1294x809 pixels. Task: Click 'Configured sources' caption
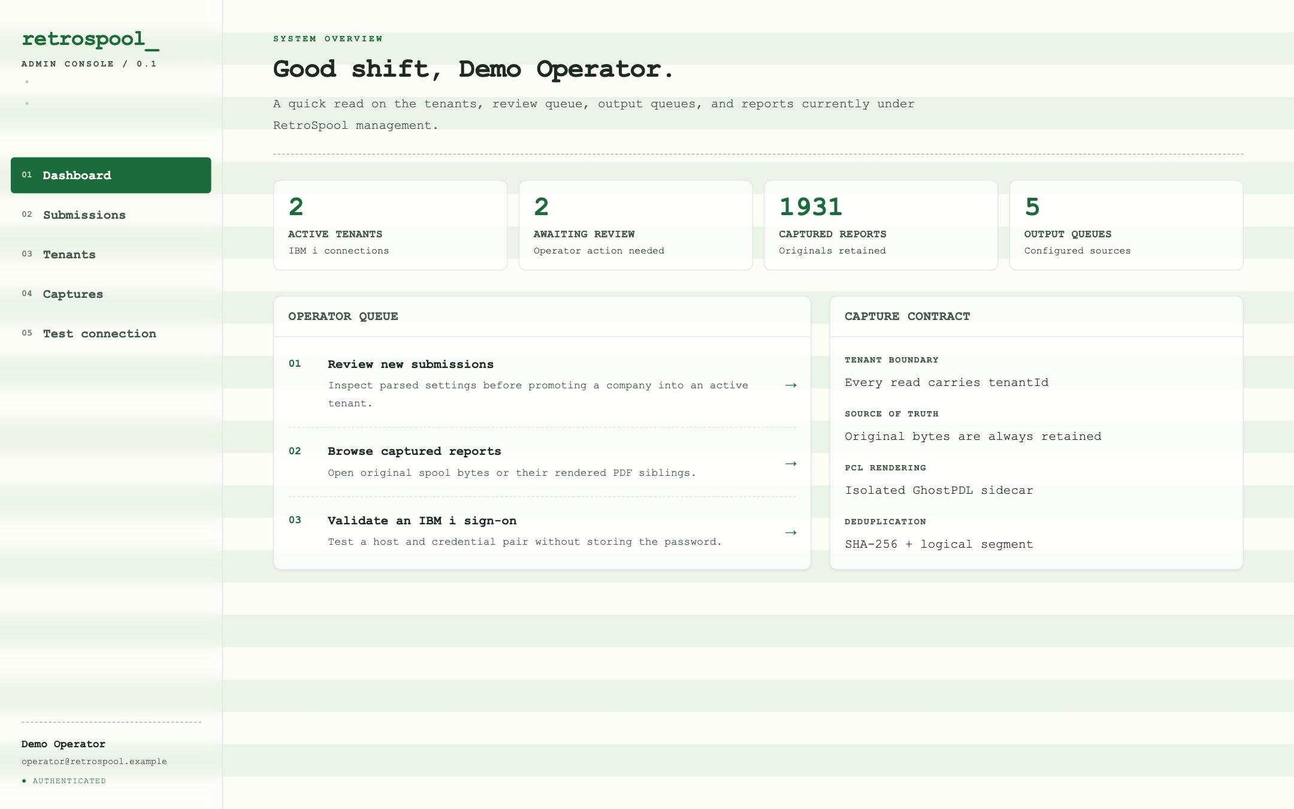click(x=1077, y=250)
